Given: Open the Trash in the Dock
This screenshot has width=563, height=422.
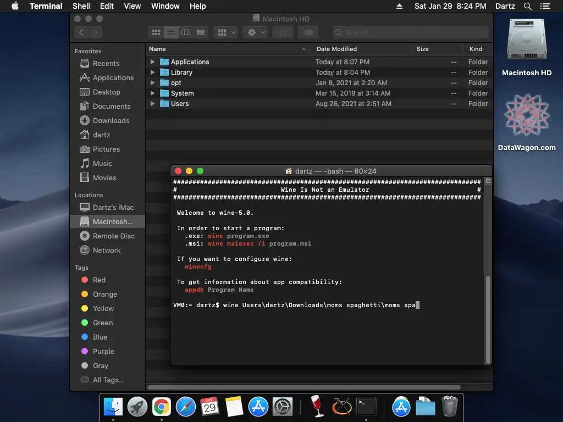Looking at the screenshot, I should pyautogui.click(x=450, y=406).
